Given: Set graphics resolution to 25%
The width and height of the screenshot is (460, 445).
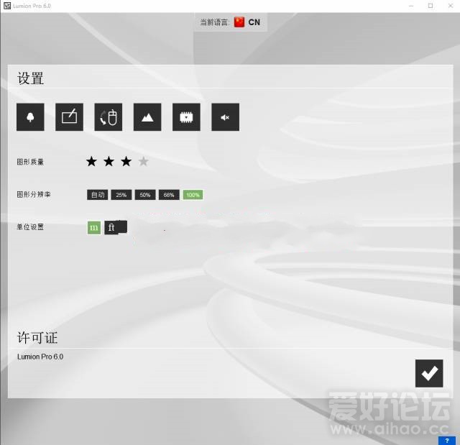Looking at the screenshot, I should pyautogui.click(x=121, y=195).
